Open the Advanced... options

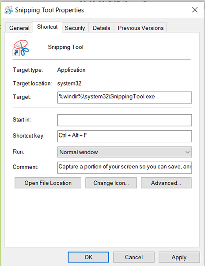pyautogui.click(x=166, y=183)
